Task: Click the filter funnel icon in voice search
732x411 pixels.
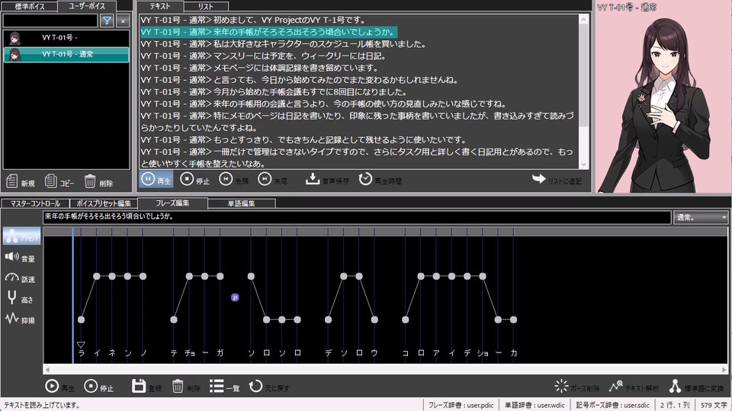Action: (x=107, y=21)
